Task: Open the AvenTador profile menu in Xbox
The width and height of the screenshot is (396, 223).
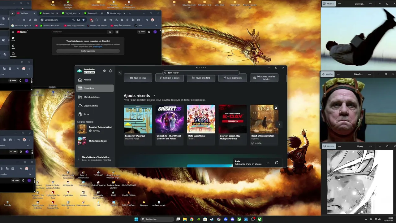Action: tap(86, 71)
